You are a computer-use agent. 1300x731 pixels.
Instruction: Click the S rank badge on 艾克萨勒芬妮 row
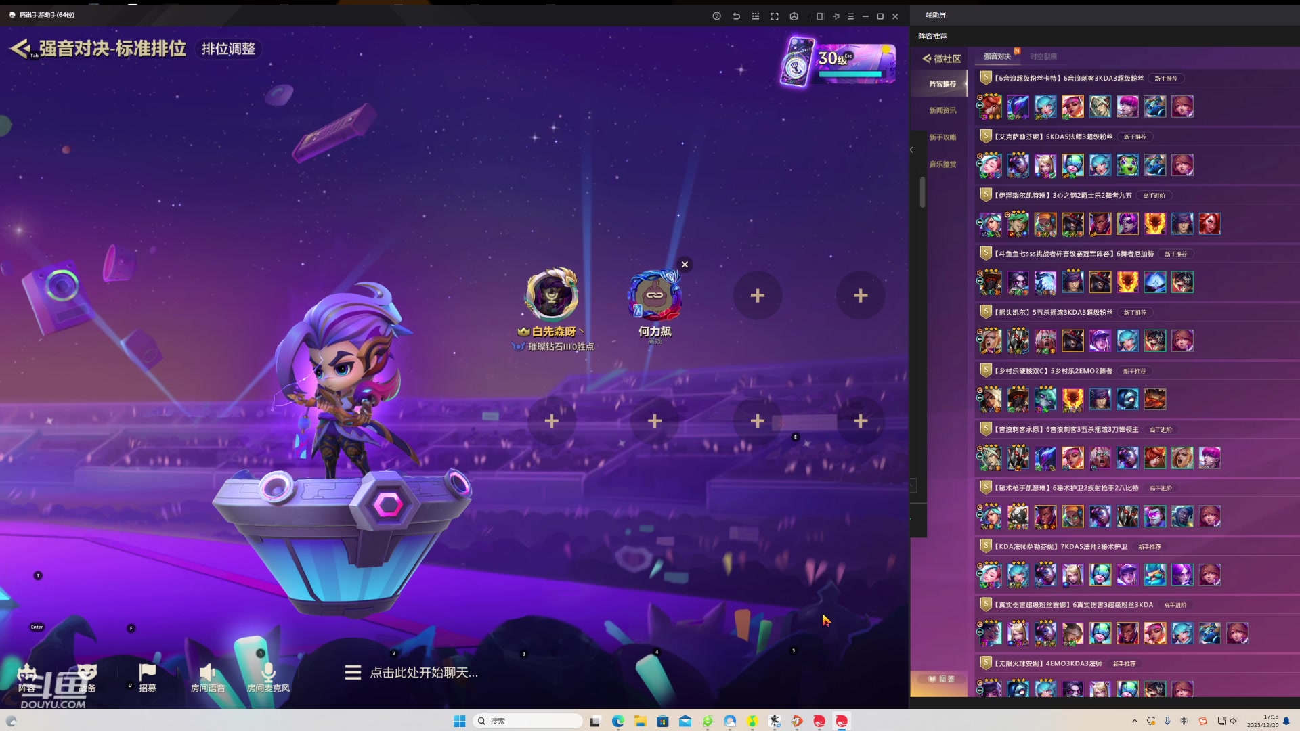pos(986,136)
